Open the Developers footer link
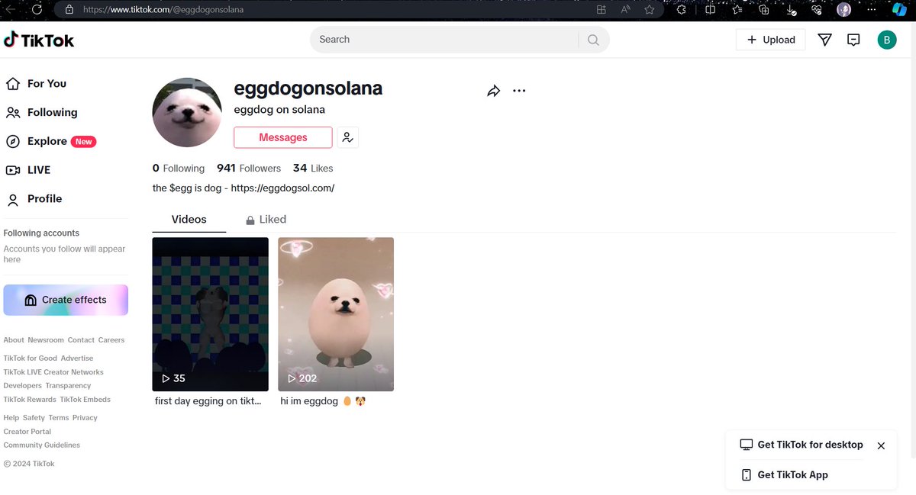 23,386
